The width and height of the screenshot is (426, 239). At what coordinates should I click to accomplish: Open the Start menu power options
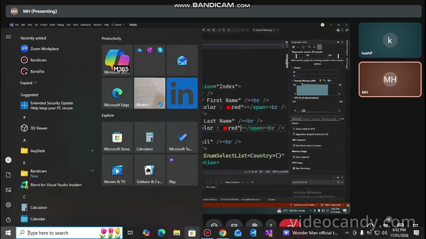pyautogui.click(x=8, y=220)
